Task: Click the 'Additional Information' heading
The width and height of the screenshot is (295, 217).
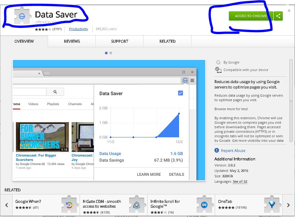Action: [x=235, y=159]
